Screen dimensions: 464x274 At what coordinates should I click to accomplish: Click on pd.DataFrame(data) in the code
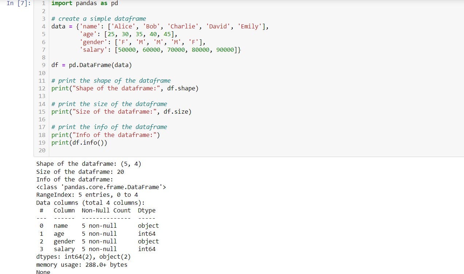pyautogui.click(x=100, y=65)
